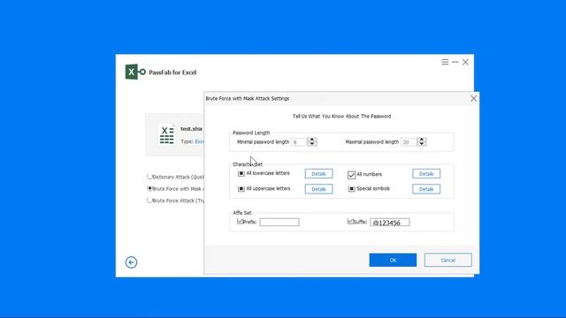Minimize the PassFab for Excel window
The width and height of the screenshot is (566, 318).
[455, 62]
